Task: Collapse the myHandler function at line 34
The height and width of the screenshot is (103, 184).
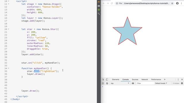Action: 9,68
